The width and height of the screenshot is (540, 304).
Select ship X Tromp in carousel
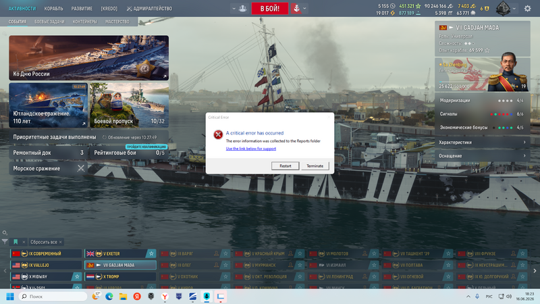[121, 276]
